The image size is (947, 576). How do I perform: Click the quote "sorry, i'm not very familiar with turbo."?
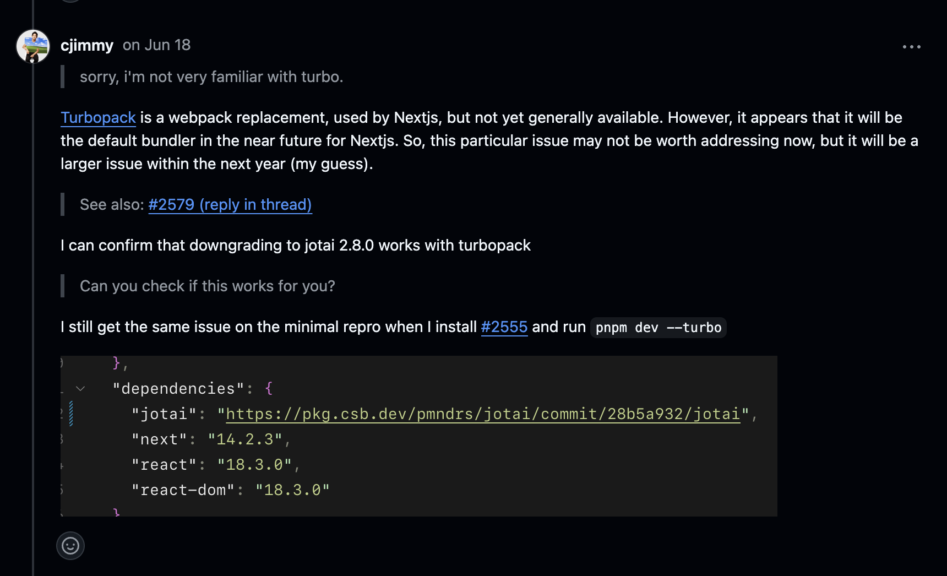point(211,77)
